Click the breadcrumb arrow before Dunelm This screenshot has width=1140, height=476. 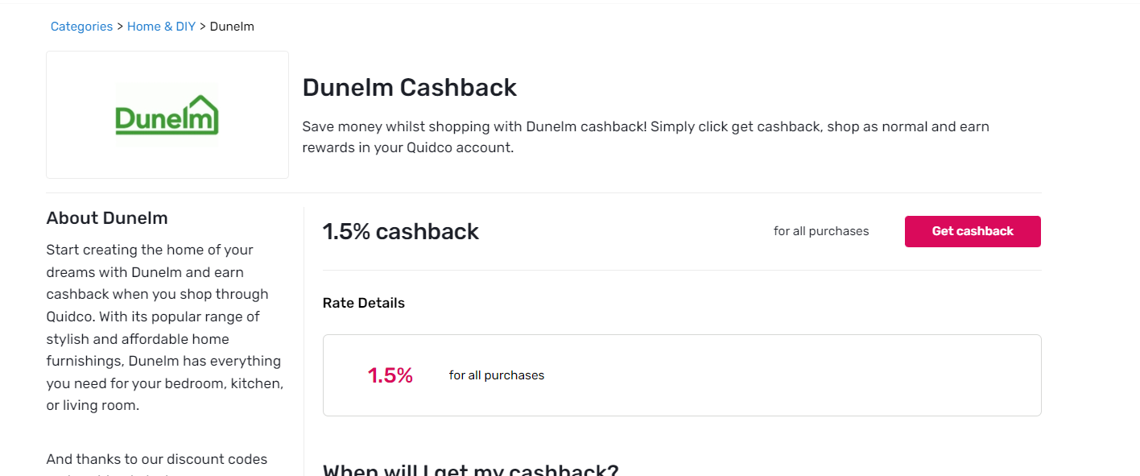203,27
